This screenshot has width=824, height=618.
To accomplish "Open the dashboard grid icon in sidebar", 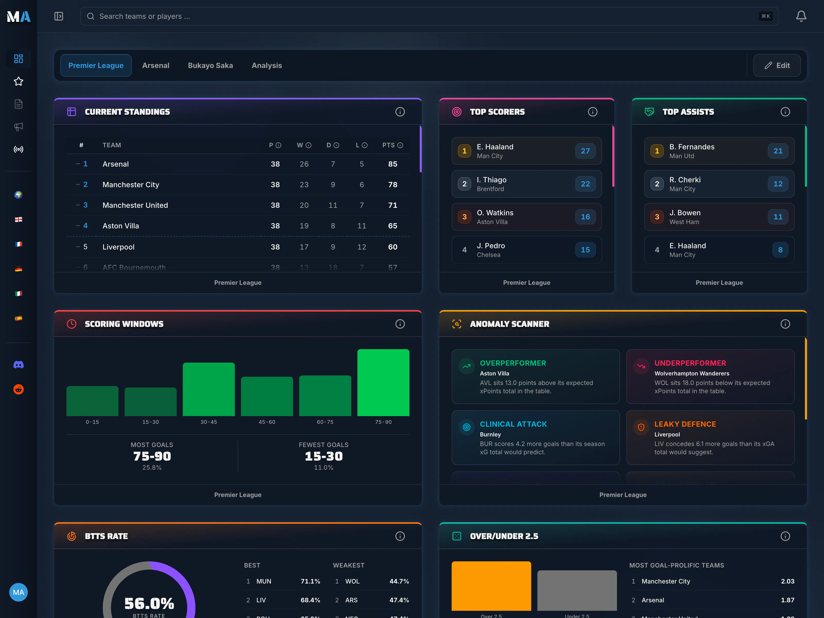I will 18,58.
